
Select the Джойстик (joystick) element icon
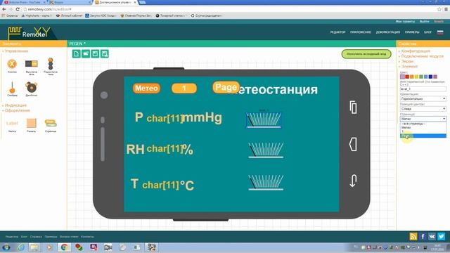tap(31, 87)
